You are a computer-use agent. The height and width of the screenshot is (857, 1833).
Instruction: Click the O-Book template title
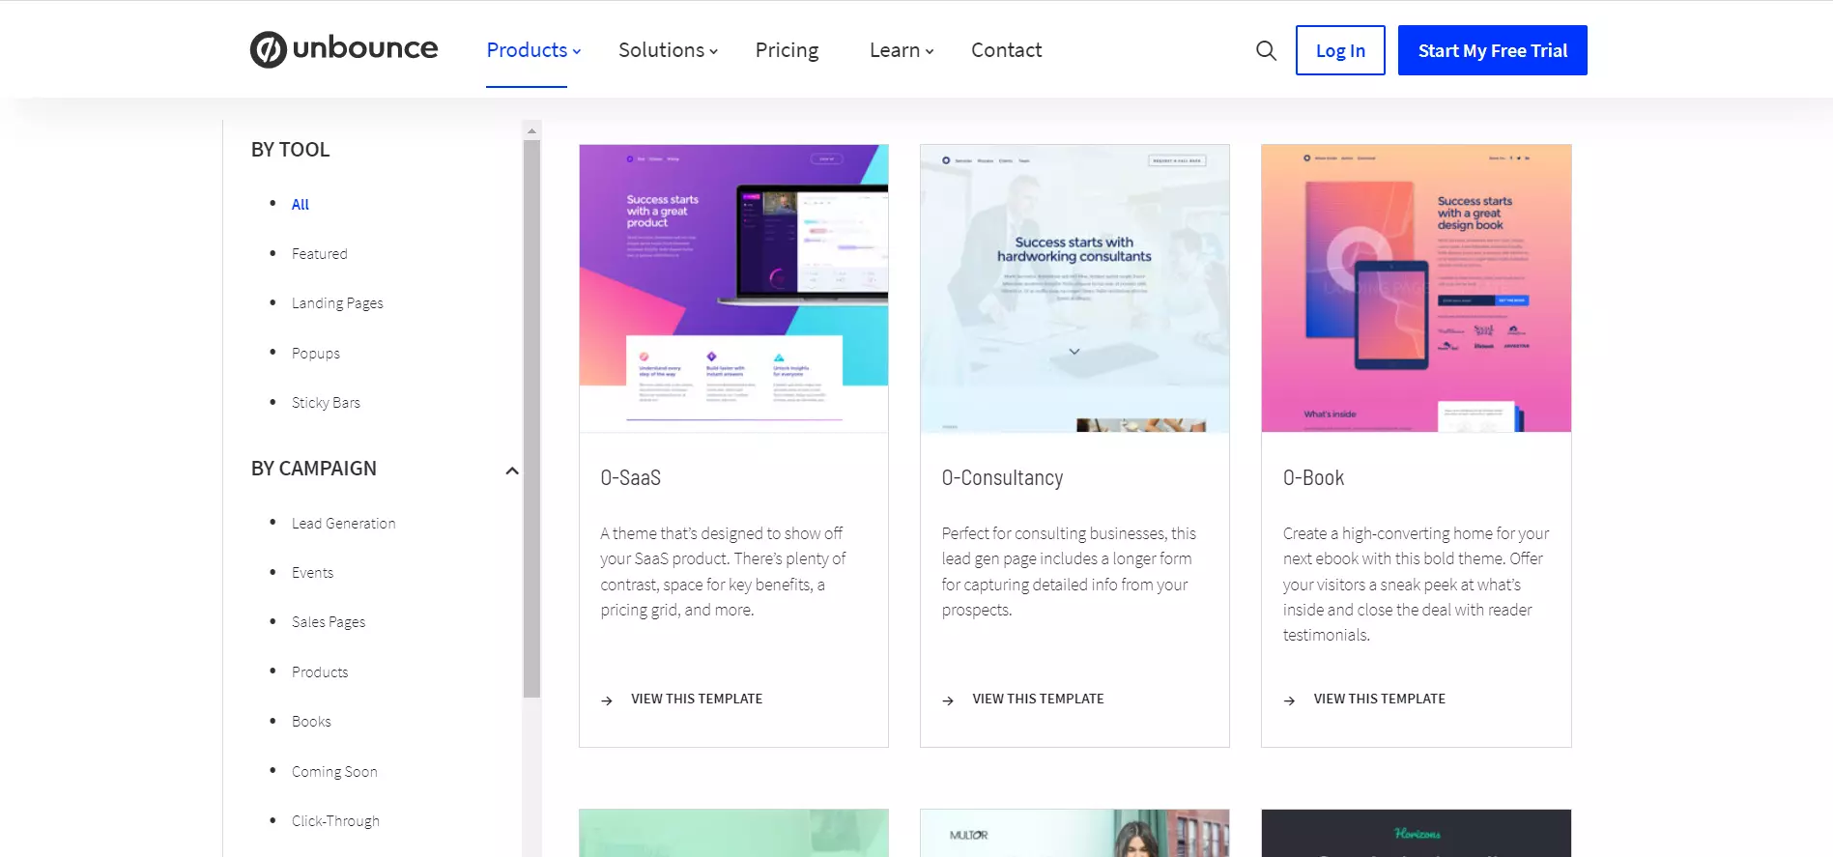1313,478
